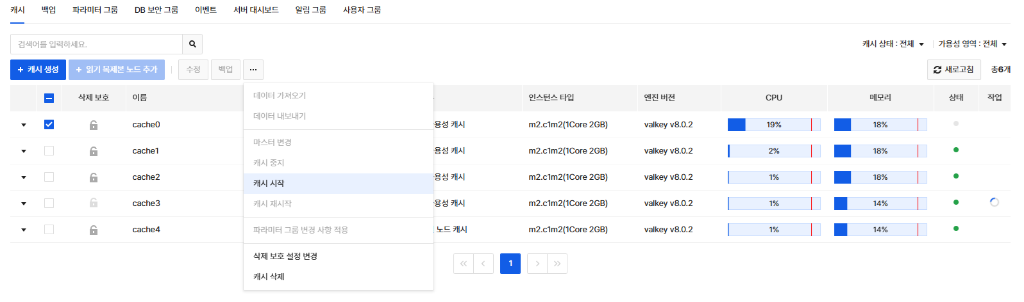Viewport: 1024px width, 302px height.
Task: Click the cache0 CPU usage bar
Action: [x=774, y=125]
